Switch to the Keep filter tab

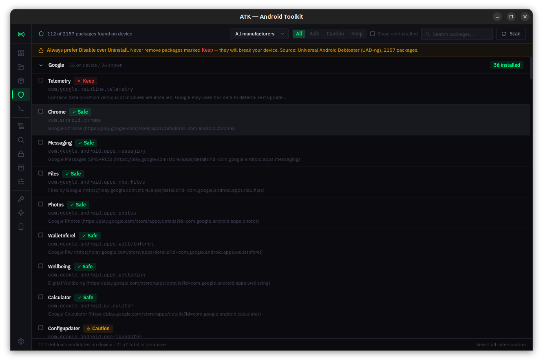357,34
